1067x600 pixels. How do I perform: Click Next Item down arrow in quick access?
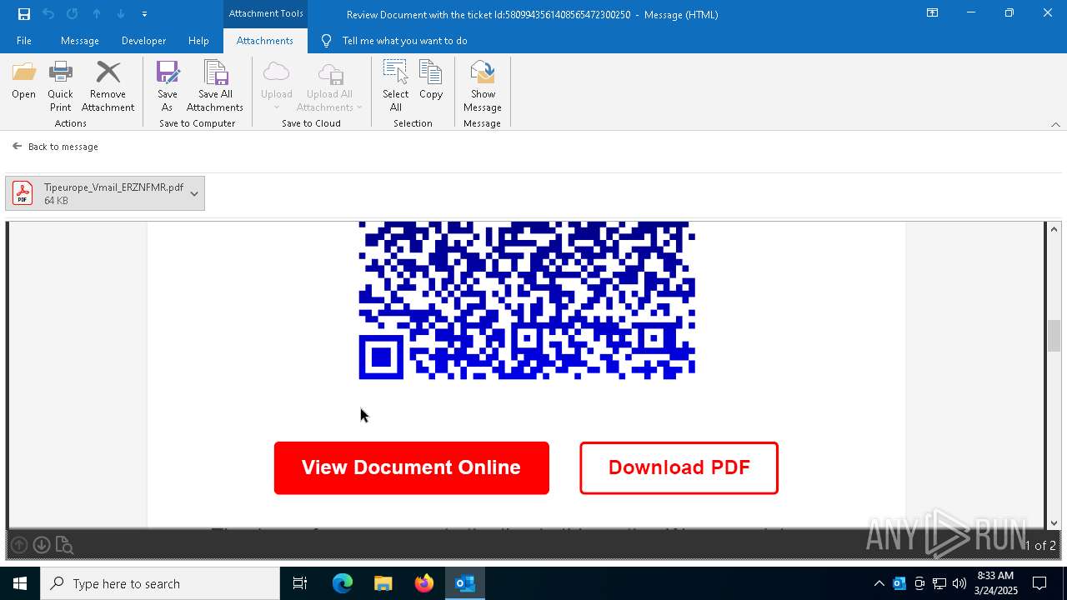[x=121, y=14]
